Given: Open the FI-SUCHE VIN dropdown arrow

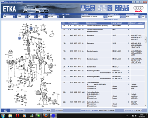Looking at the screenshot, I should pyautogui.click(x=104, y=17).
